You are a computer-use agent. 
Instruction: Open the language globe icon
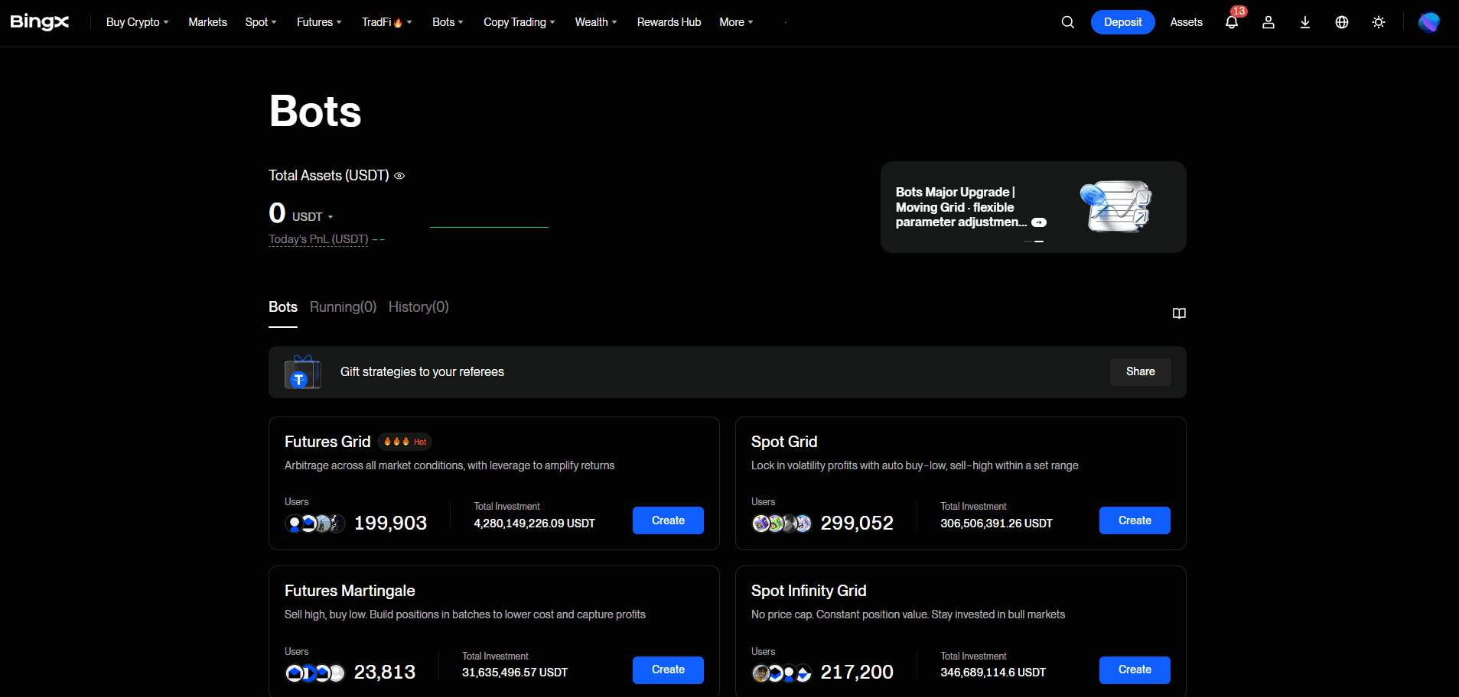pyautogui.click(x=1342, y=22)
